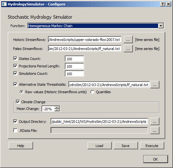
Task: Click the OK button
Action: click(x=156, y=159)
